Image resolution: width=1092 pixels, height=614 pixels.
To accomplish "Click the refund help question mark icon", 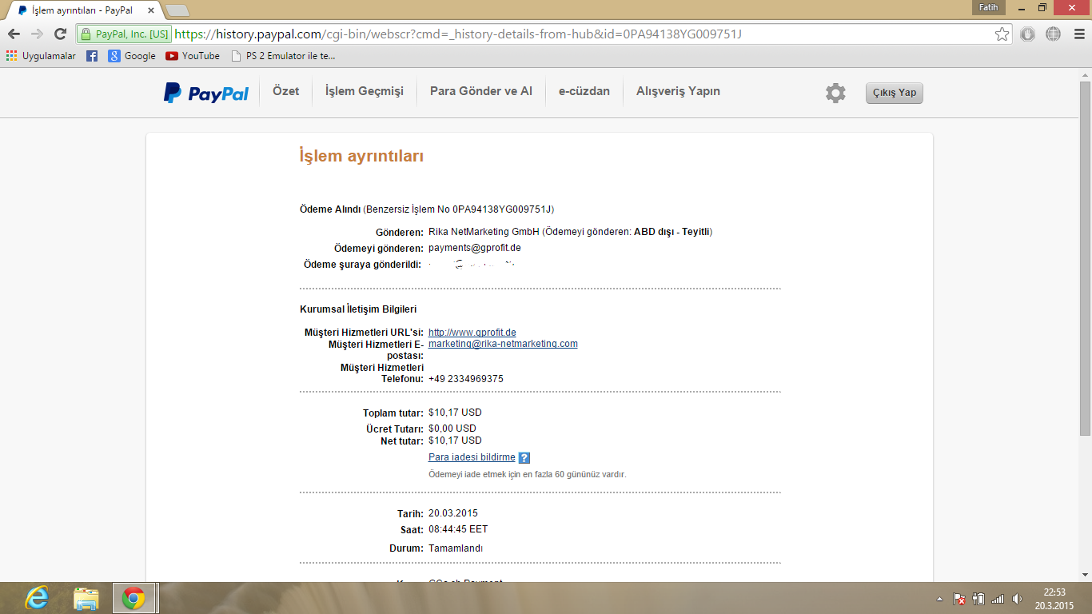I will 524,458.
